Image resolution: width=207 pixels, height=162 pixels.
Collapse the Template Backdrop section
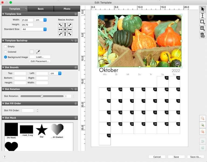point(3,41)
